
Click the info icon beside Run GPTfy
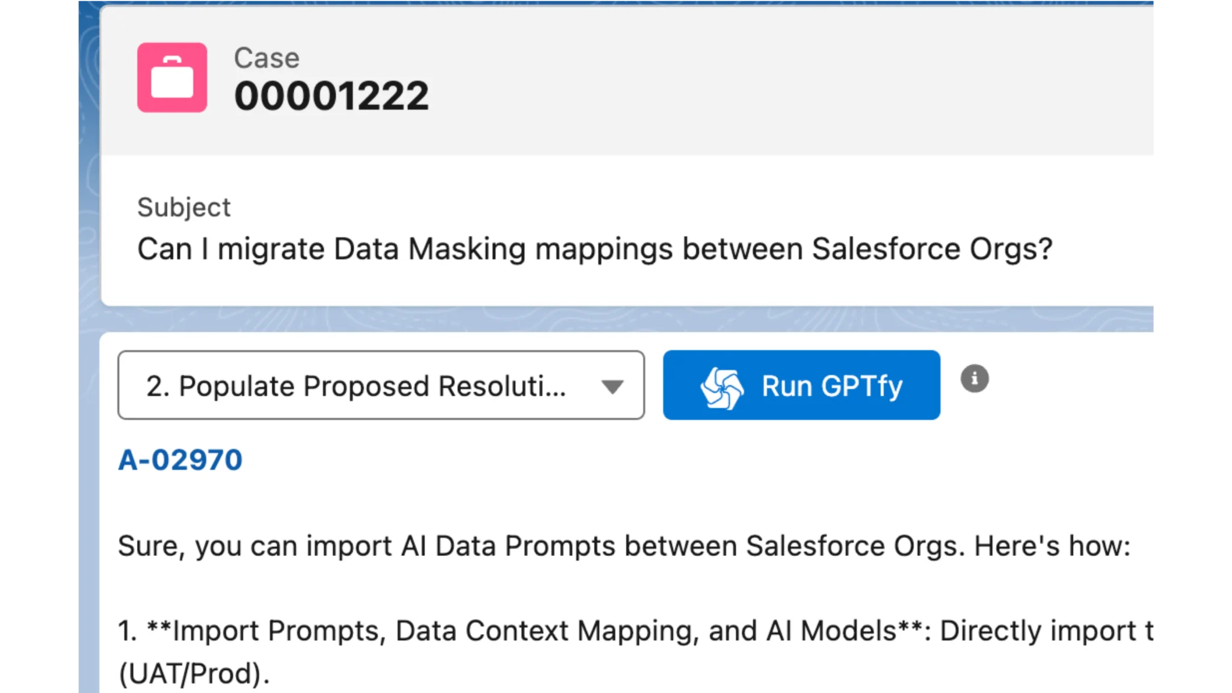pyautogui.click(x=975, y=379)
